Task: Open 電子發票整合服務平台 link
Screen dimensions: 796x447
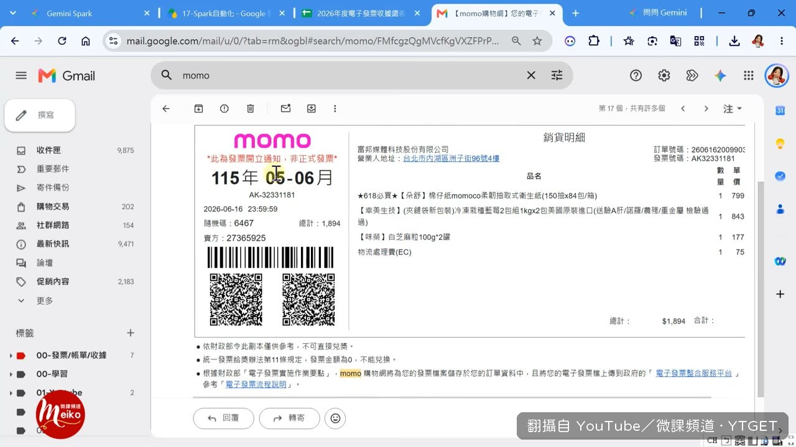Action: coord(694,374)
